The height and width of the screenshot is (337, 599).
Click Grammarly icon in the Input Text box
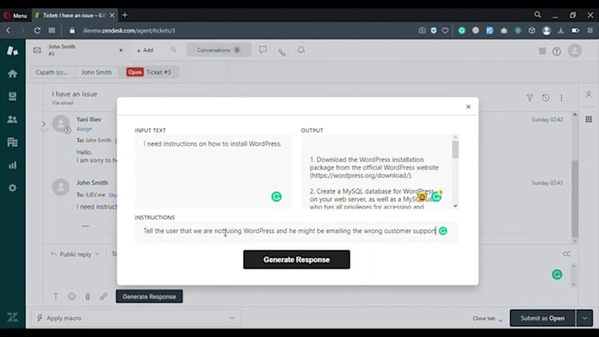click(x=277, y=196)
